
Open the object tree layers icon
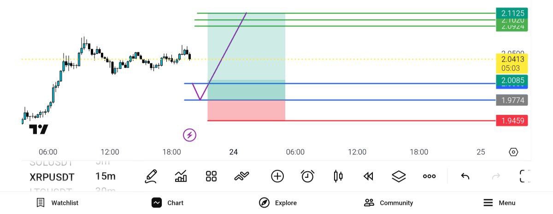(x=399, y=176)
